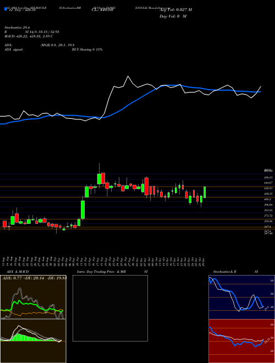Viewport: 275px width, 363px height.
Task: Click the blue 12 Day SMA legend square
Action: point(5,9)
